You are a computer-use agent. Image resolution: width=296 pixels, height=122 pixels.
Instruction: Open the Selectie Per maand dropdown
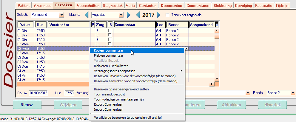[x=62, y=15]
